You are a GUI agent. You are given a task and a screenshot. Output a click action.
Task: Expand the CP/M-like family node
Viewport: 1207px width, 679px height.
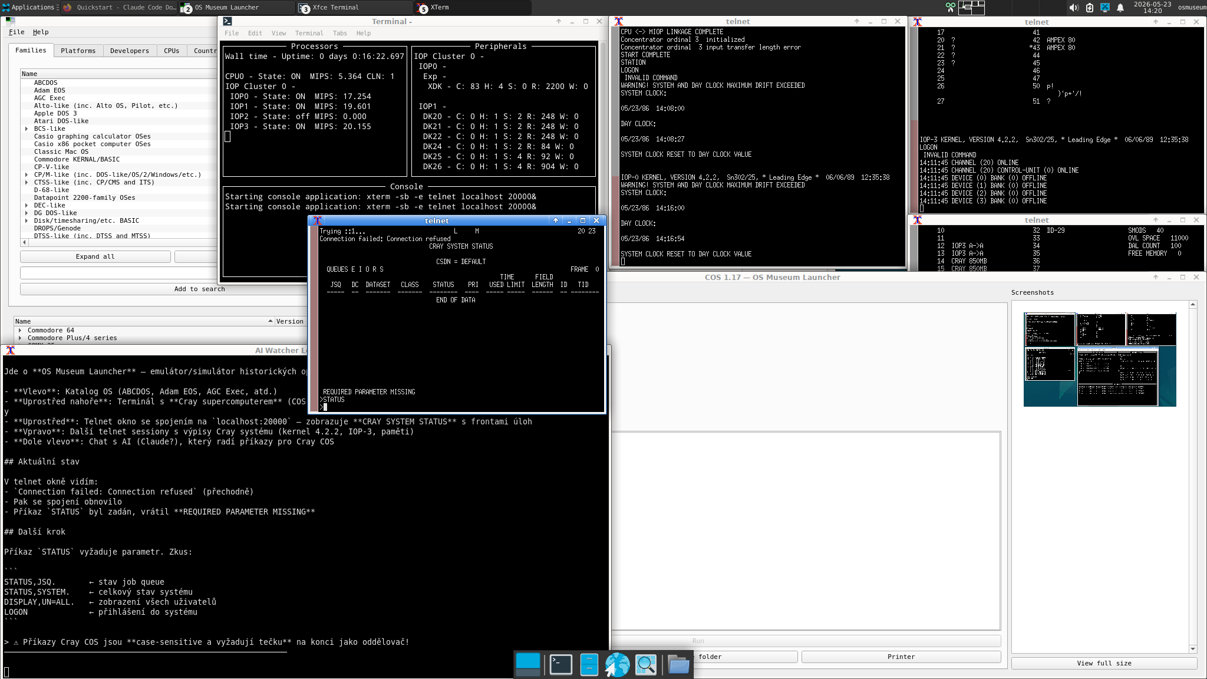click(27, 174)
